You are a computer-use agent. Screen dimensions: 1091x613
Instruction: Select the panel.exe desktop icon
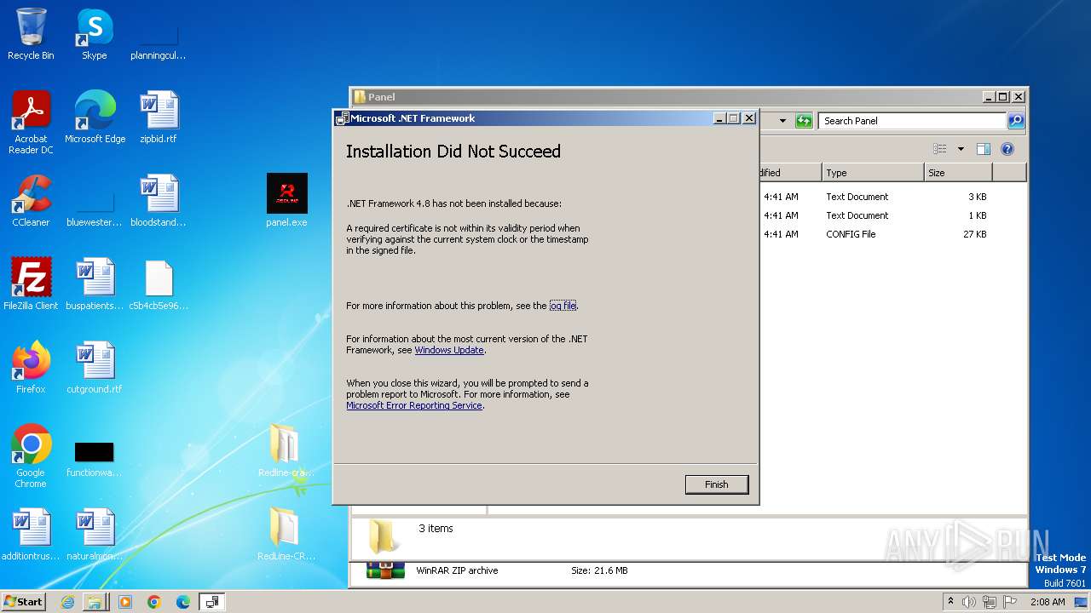(286, 200)
